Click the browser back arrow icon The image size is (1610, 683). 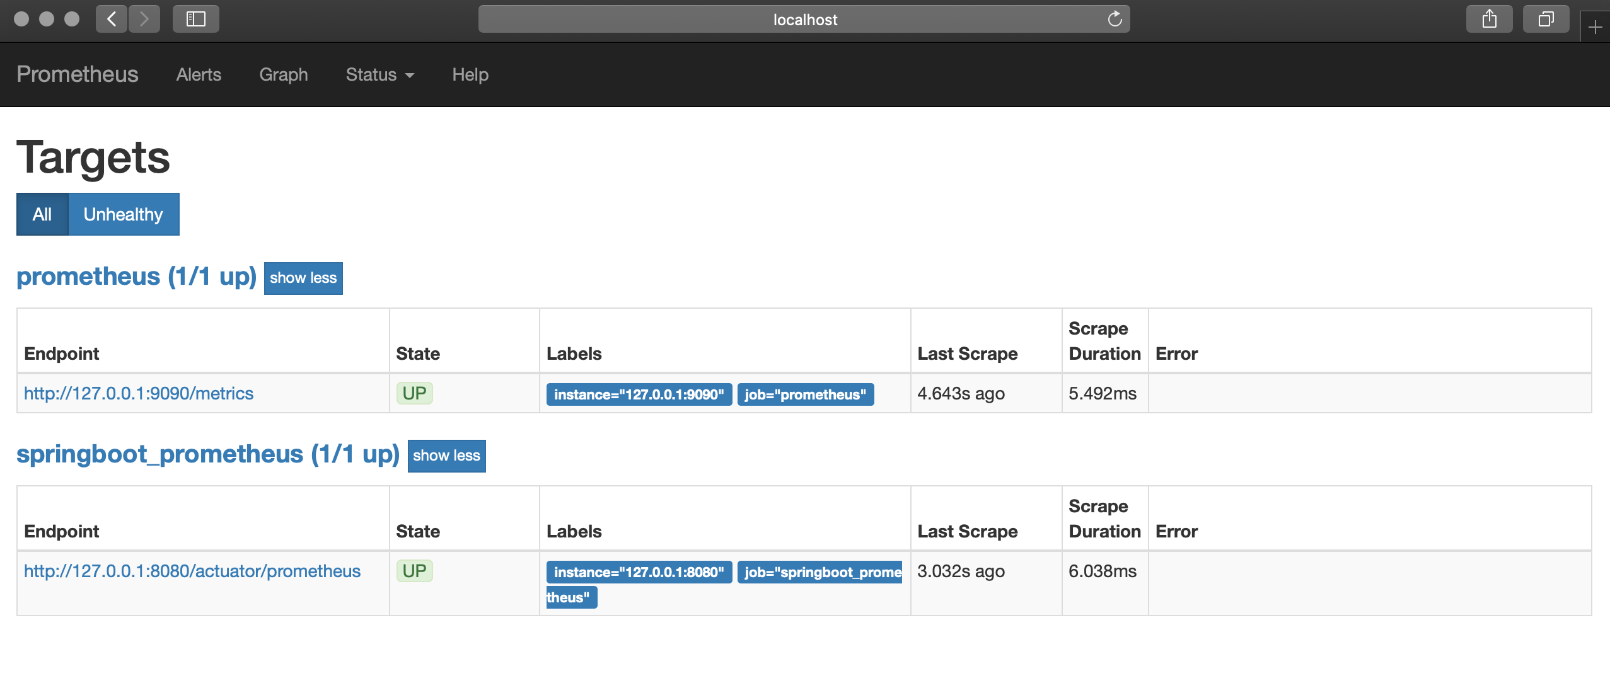click(x=112, y=19)
